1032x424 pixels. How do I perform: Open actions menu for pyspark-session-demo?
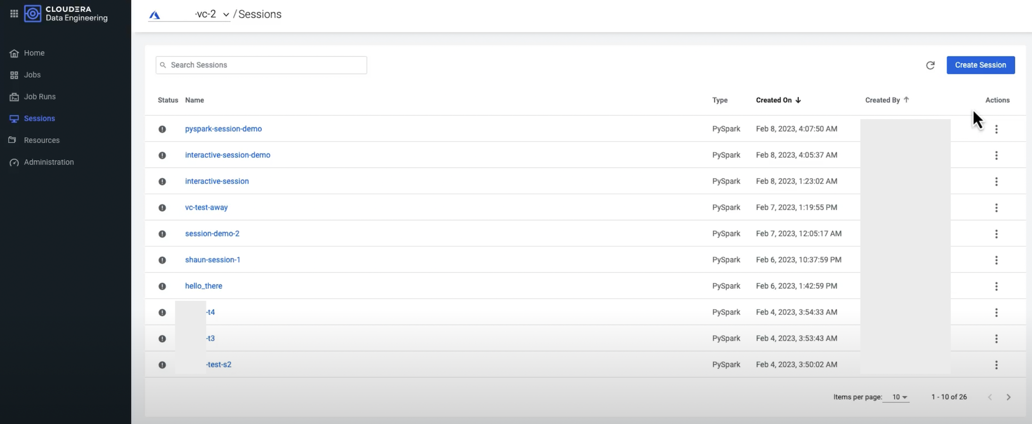coord(996,129)
